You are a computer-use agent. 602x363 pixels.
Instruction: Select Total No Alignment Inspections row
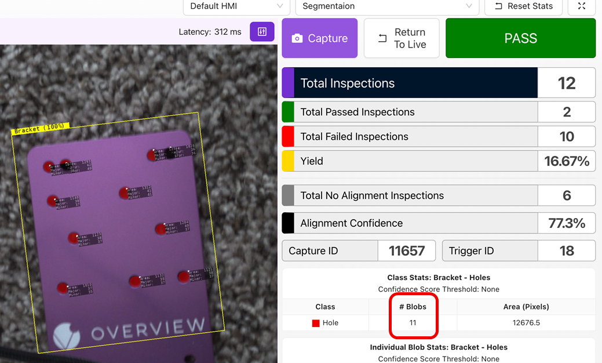point(439,195)
